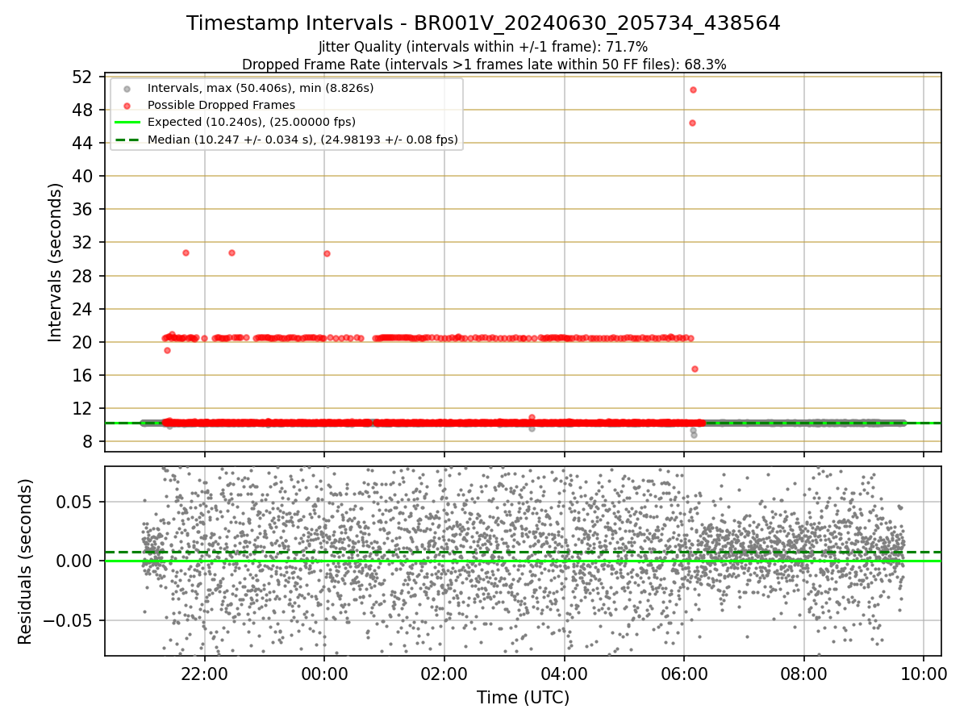Click the solid green line sample in the legend

click(x=129, y=123)
